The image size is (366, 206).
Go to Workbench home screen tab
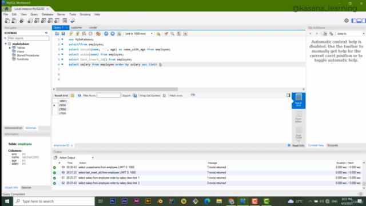6,9
